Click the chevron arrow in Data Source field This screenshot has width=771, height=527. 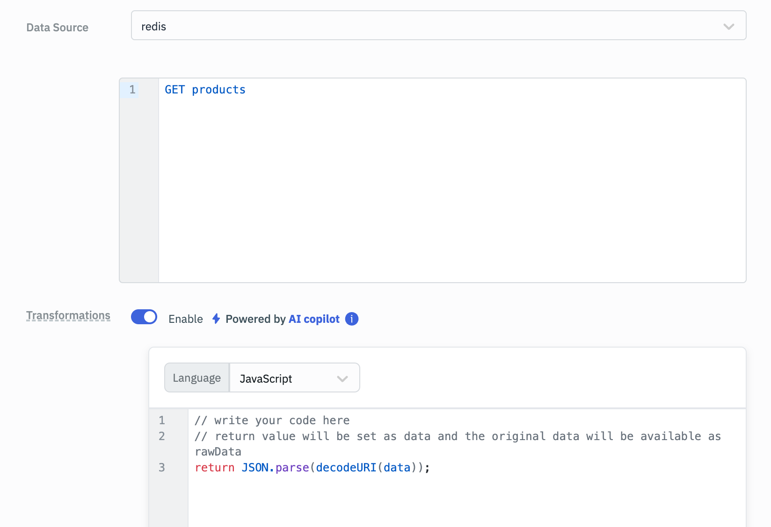click(x=728, y=27)
